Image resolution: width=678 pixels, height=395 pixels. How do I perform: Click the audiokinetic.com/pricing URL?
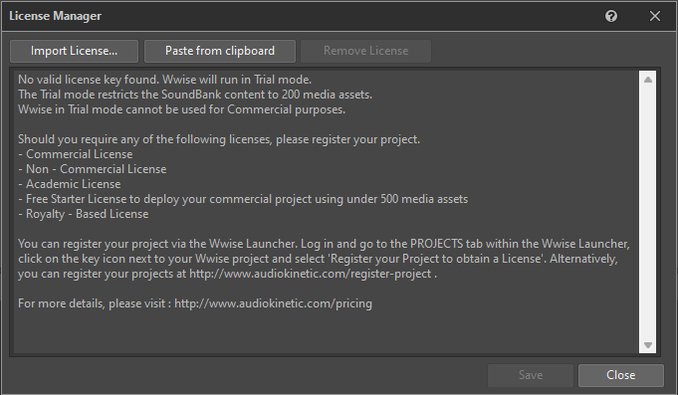[273, 303]
